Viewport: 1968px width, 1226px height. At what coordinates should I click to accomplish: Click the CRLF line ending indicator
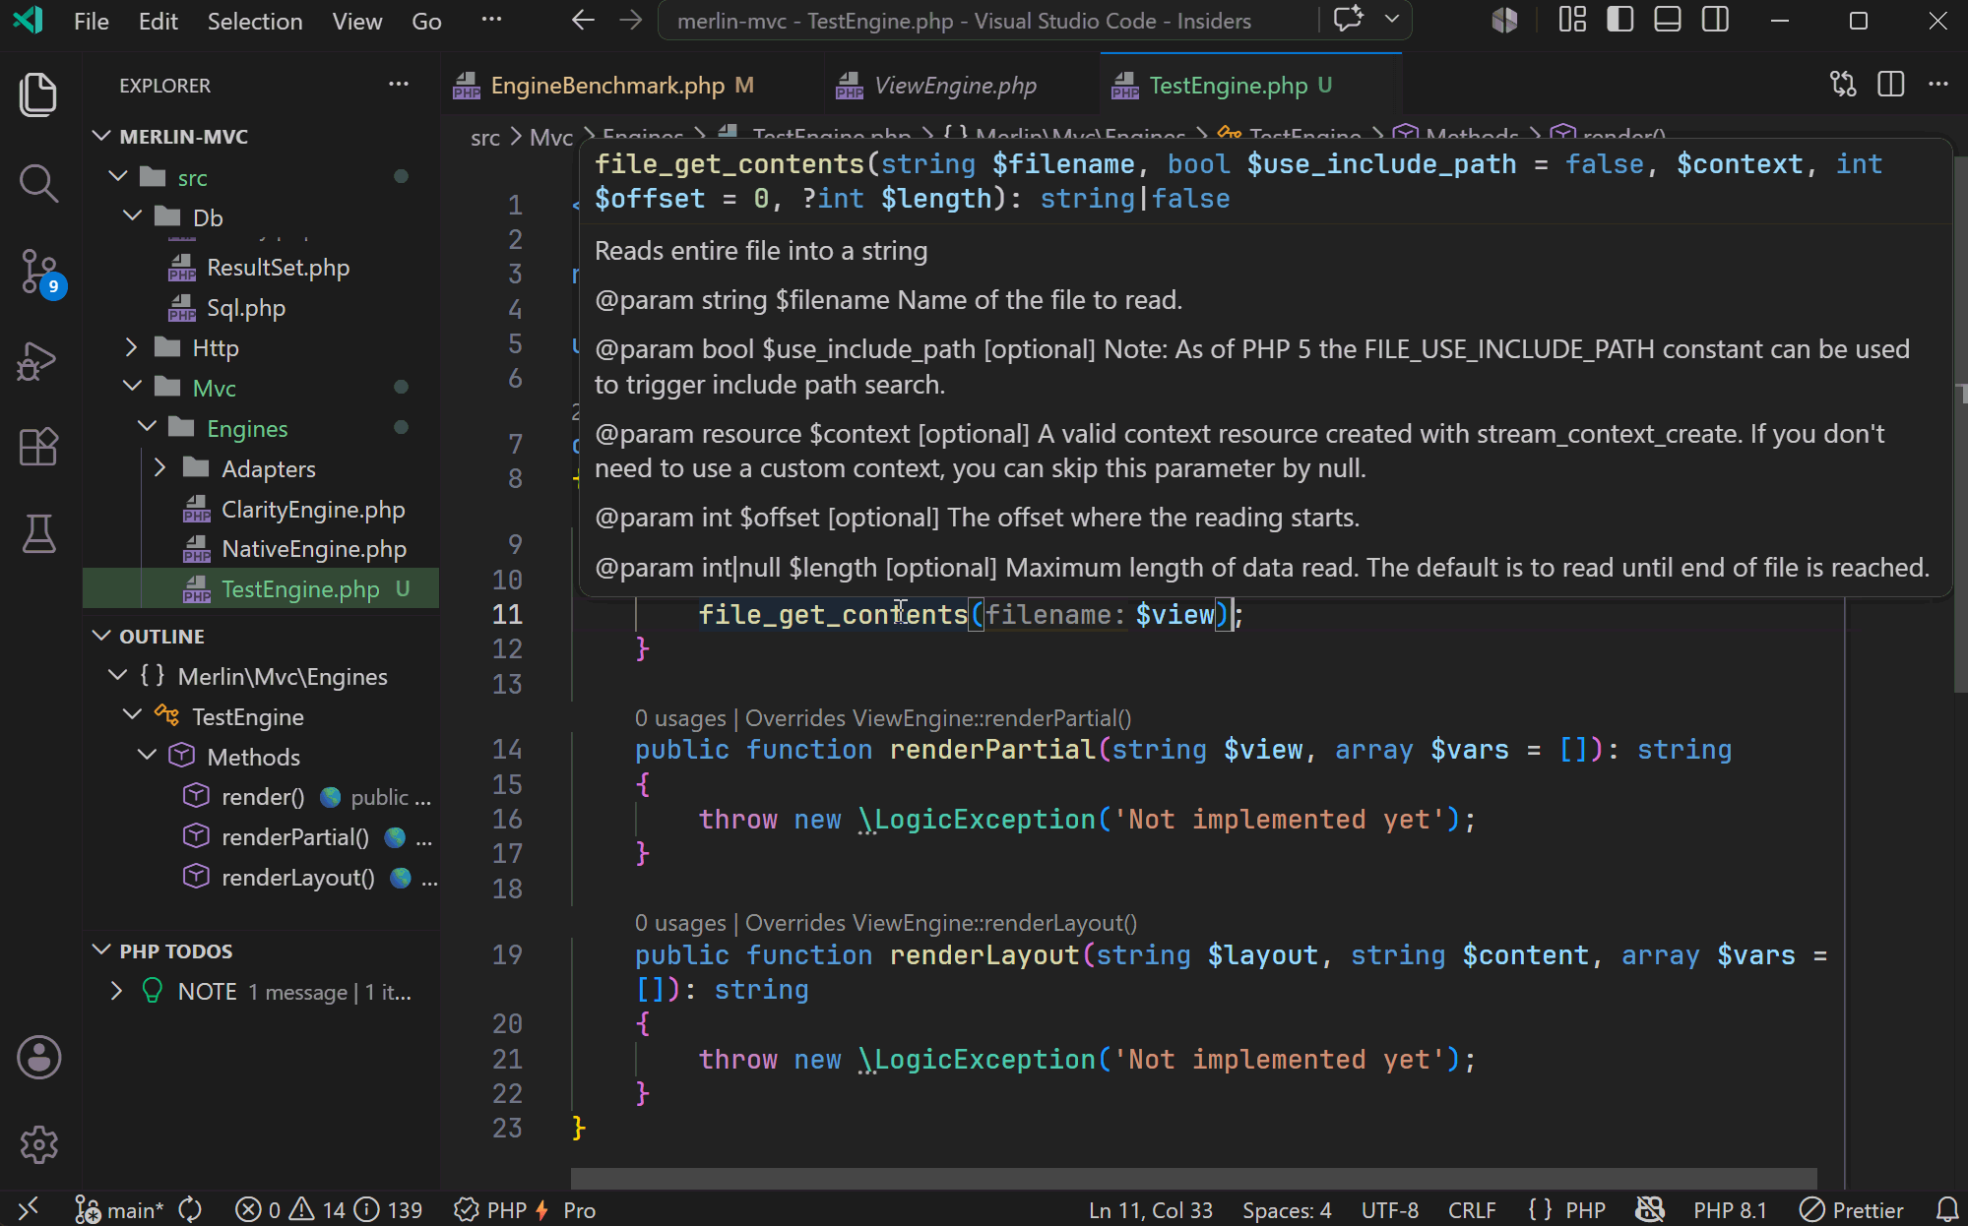tap(1472, 1209)
